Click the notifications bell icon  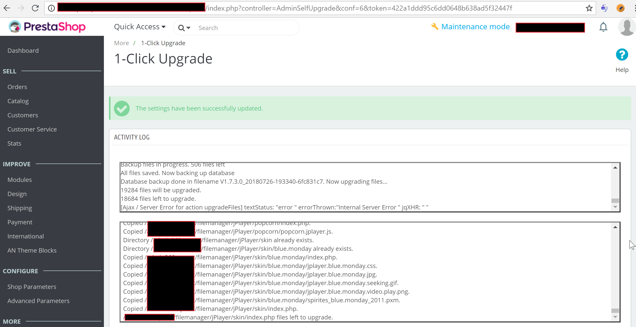[603, 27]
